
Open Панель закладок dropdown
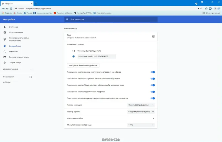point(141,105)
